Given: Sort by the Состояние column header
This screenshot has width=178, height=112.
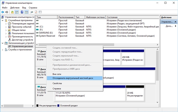Looking at the screenshot, I should 132,17.
